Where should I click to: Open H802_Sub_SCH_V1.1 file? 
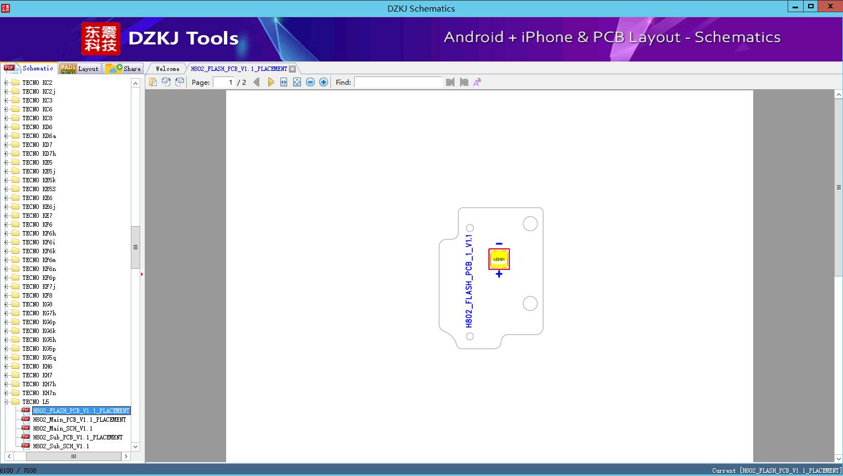(x=61, y=446)
